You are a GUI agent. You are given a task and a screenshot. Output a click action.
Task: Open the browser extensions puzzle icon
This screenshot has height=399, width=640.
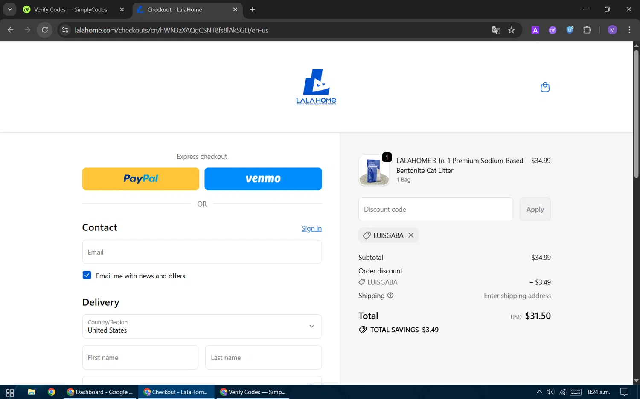pos(587,30)
